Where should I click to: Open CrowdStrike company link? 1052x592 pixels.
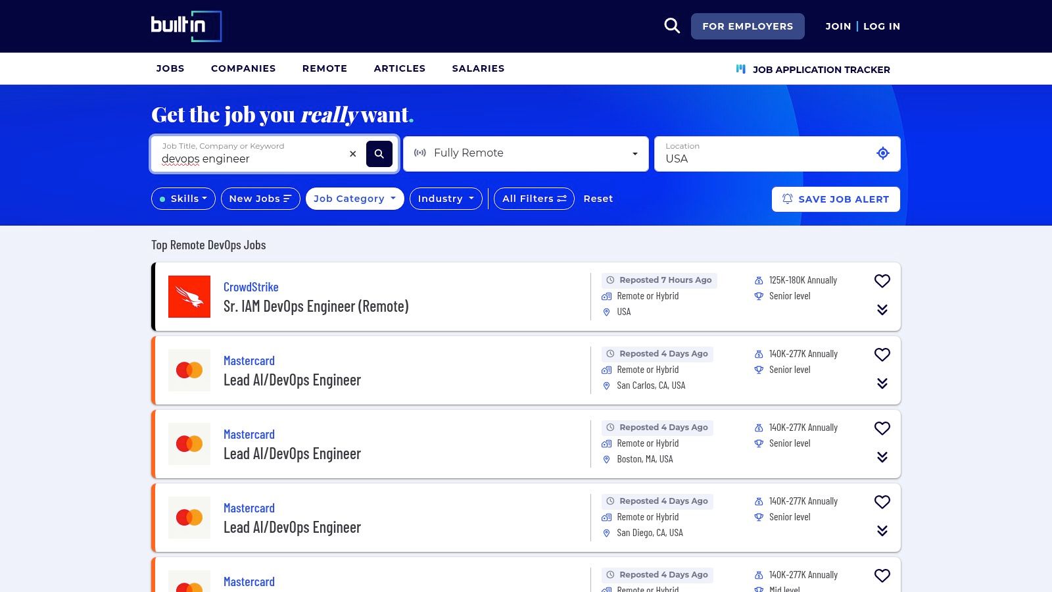click(251, 287)
